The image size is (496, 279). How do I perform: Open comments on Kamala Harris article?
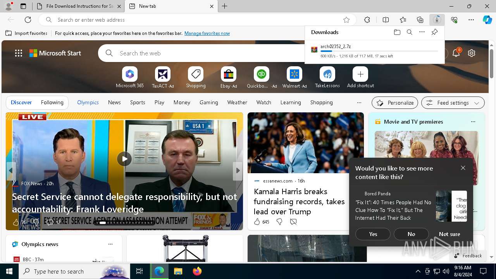coord(293,222)
